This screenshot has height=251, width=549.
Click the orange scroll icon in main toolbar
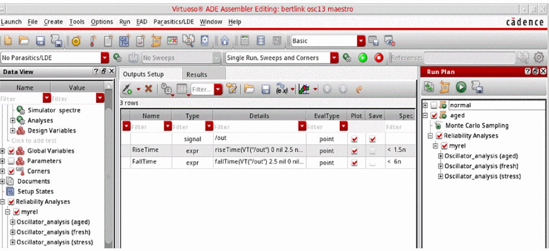(x=156, y=41)
